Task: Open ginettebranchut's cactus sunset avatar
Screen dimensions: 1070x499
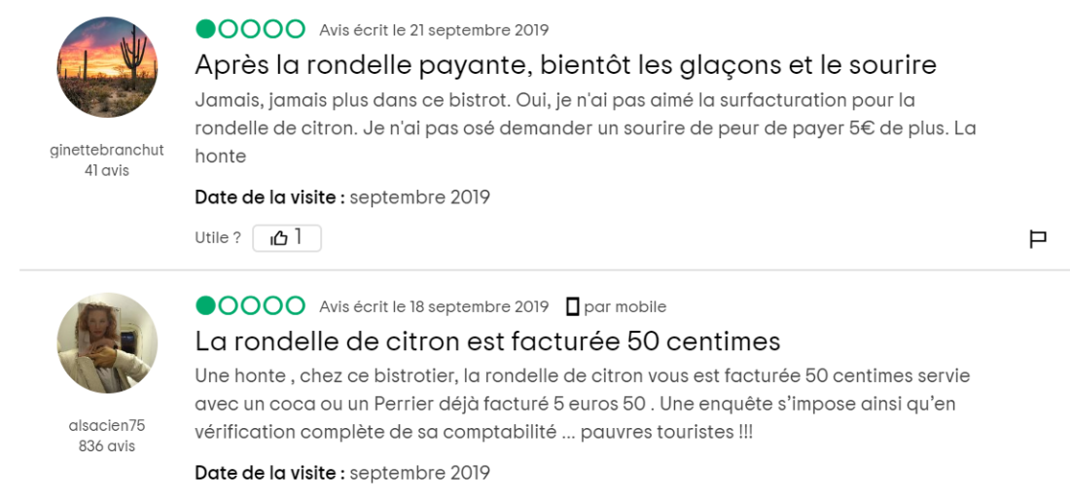Action: 107,67
